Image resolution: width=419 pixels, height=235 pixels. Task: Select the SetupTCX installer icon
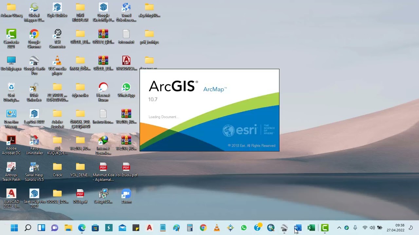[103, 196]
